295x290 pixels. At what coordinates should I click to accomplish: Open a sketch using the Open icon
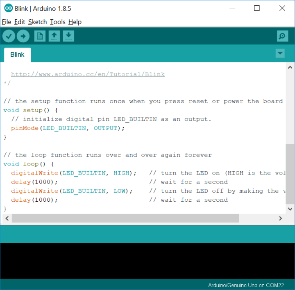[x=54, y=36]
